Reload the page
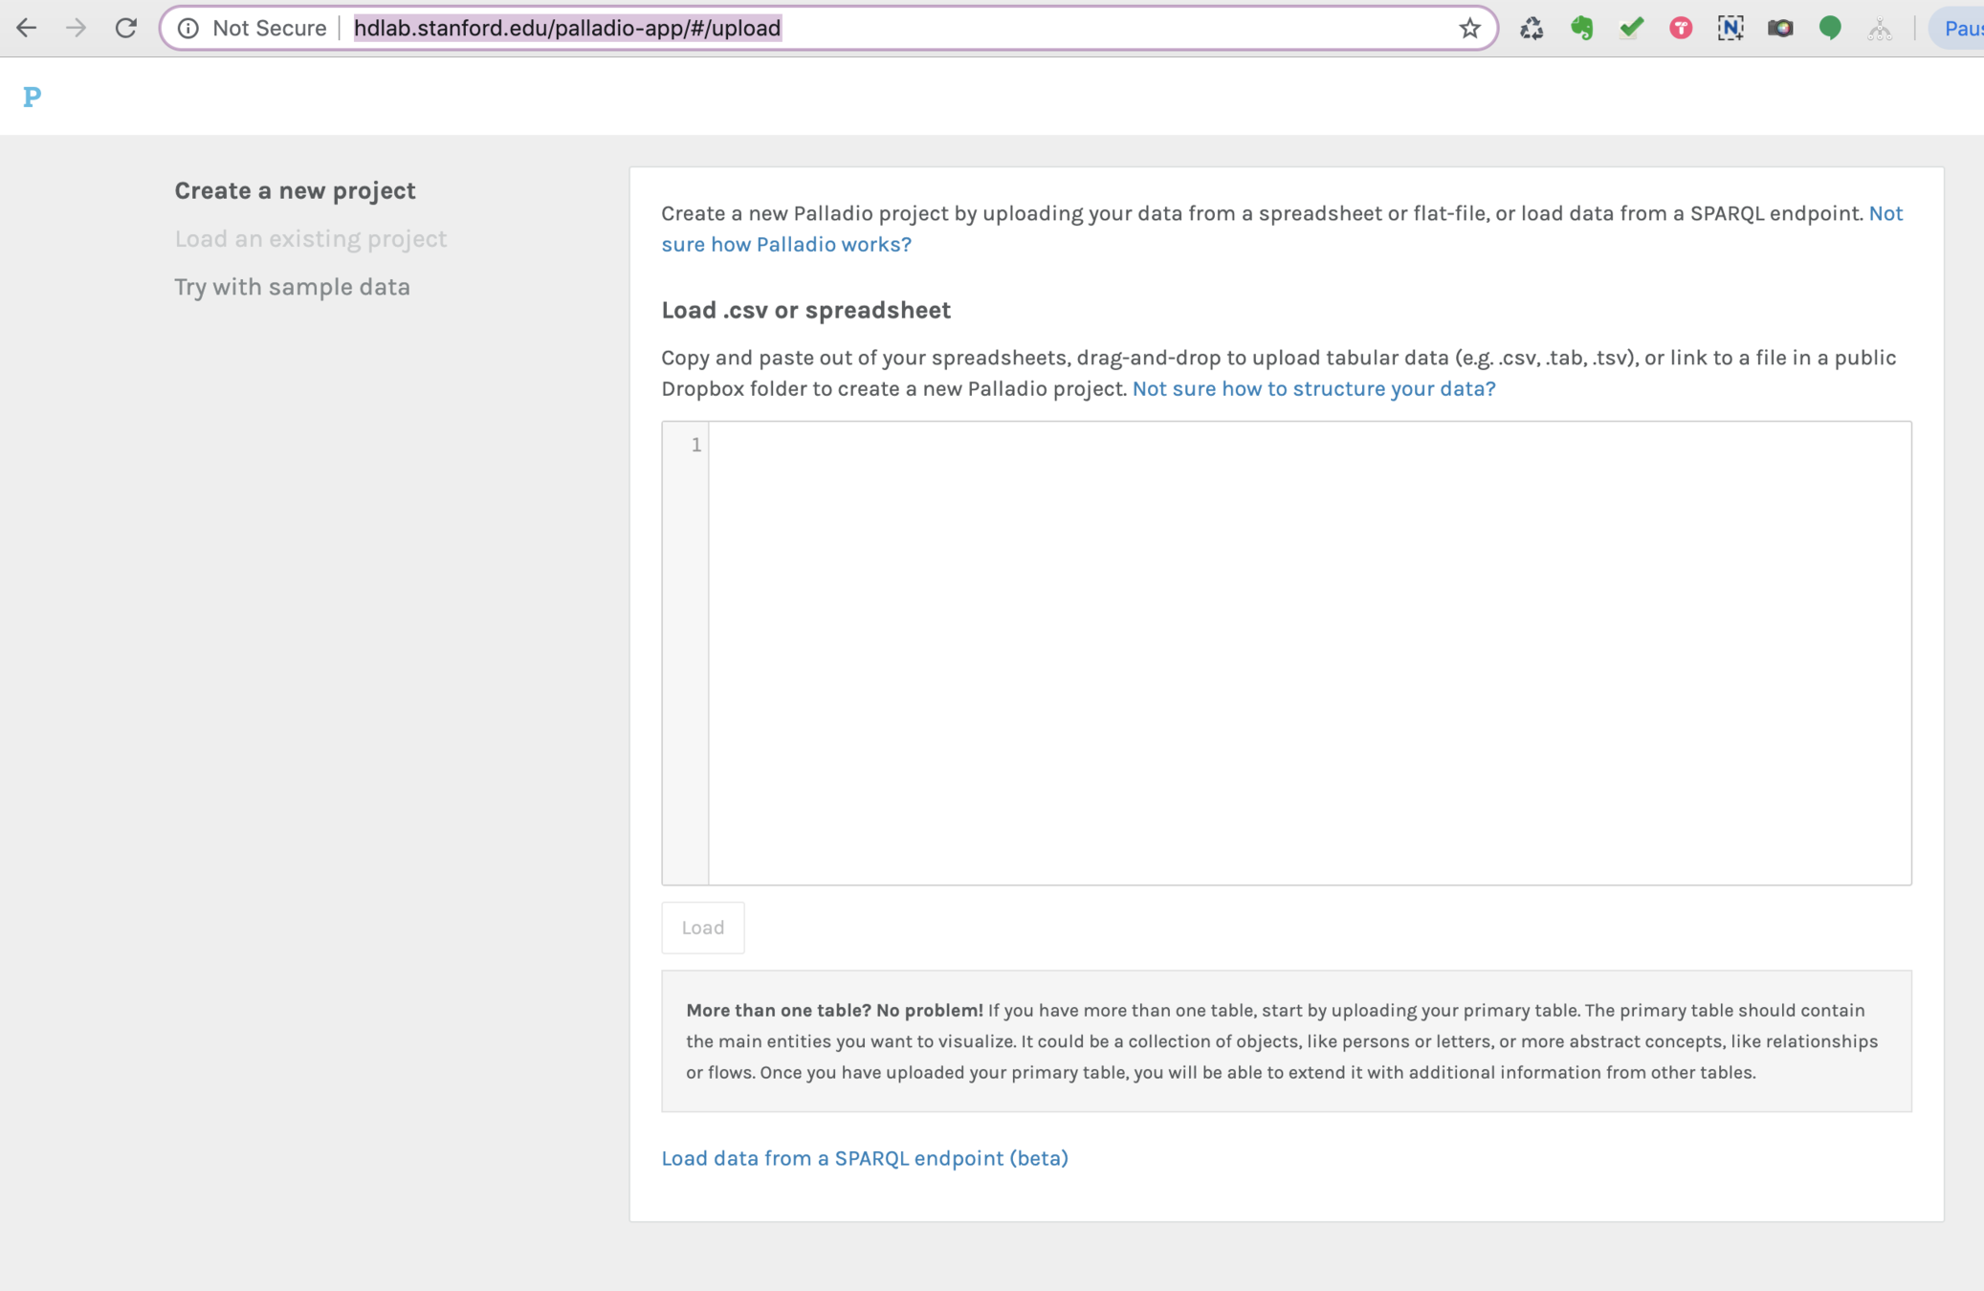 (125, 29)
